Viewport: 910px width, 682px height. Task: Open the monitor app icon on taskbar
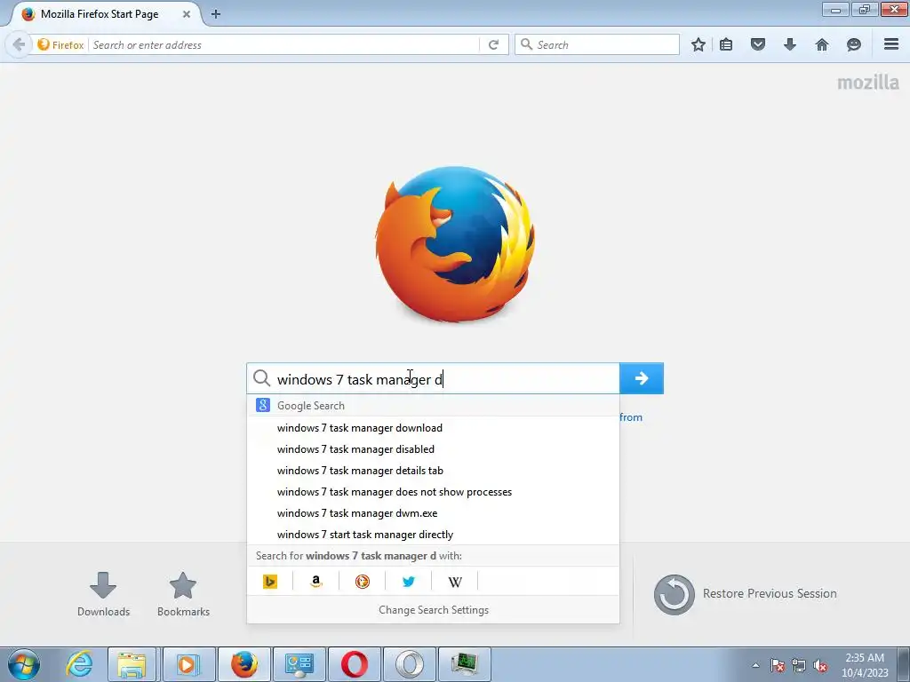[464, 664]
